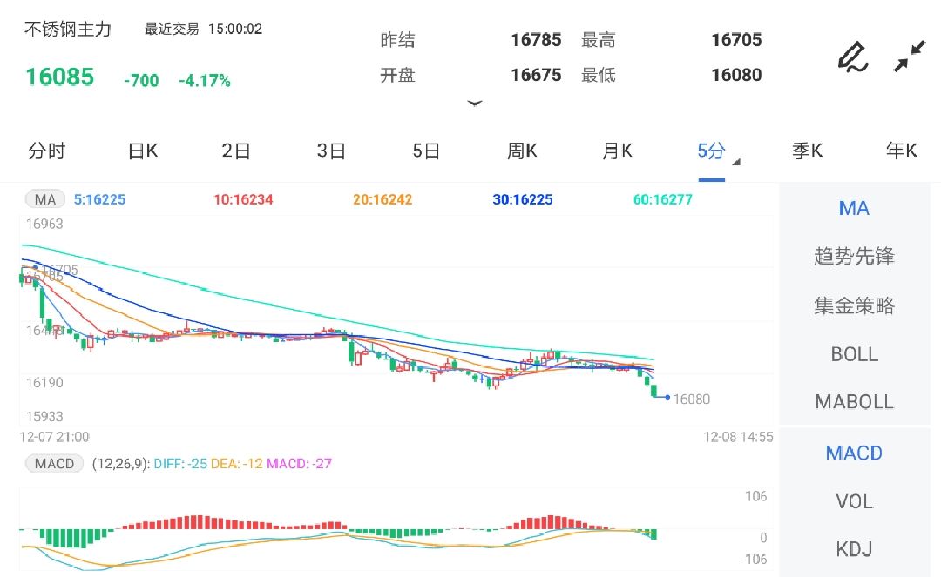The height and width of the screenshot is (577, 941).
Task: Select VOL sub-indicator
Action: pos(854,501)
